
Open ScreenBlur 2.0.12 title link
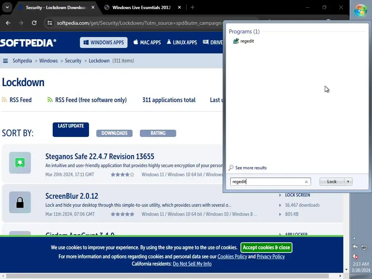(72, 196)
